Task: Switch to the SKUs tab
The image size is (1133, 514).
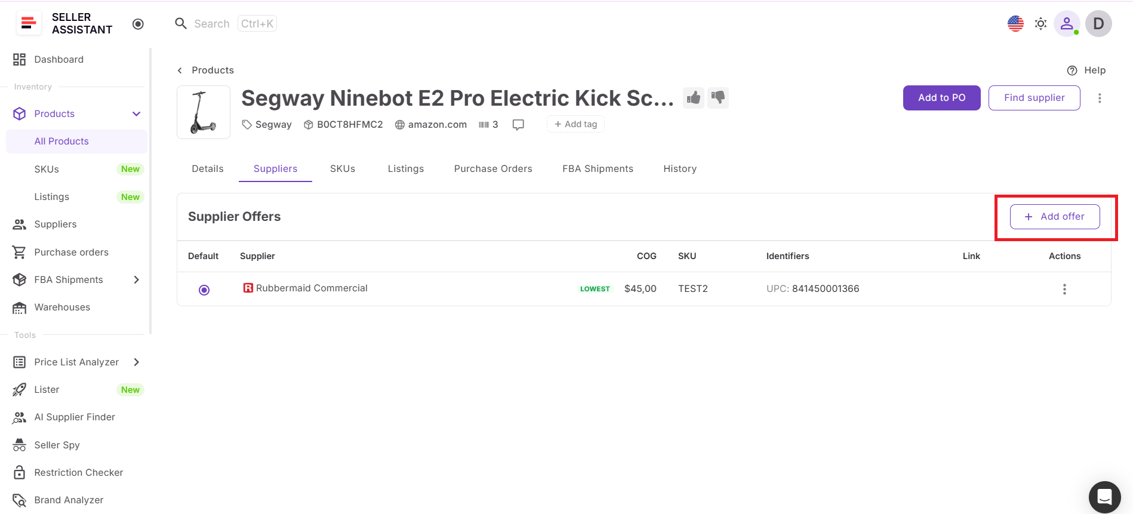Action: pos(343,169)
